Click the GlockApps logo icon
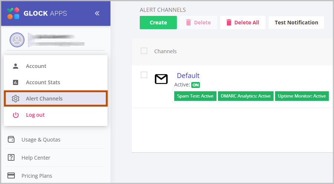 coord(13,13)
